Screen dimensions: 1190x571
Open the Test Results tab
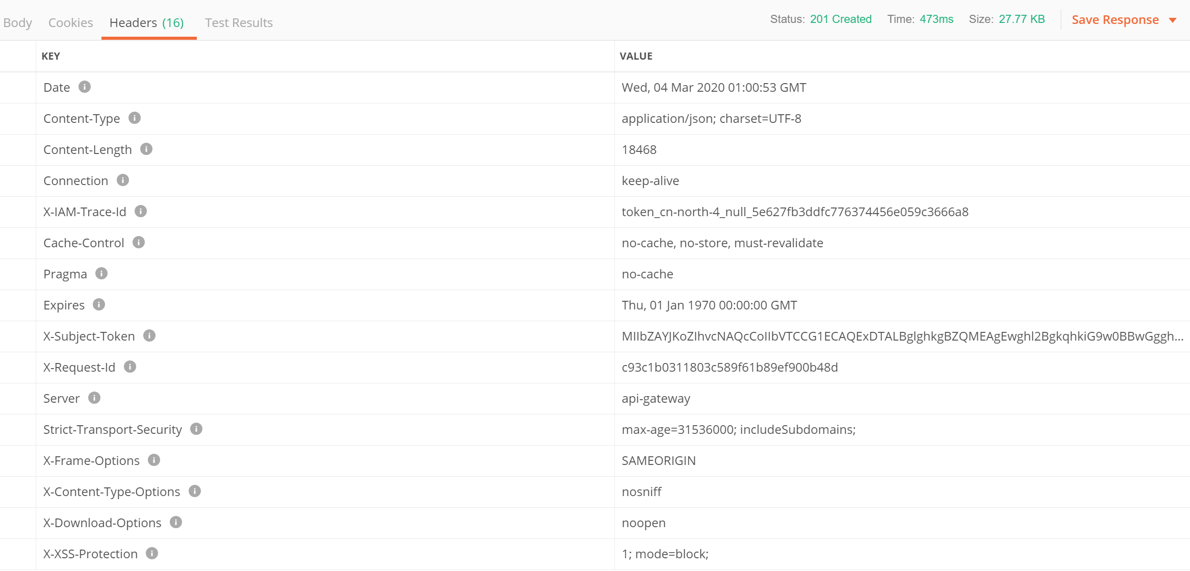pos(239,22)
